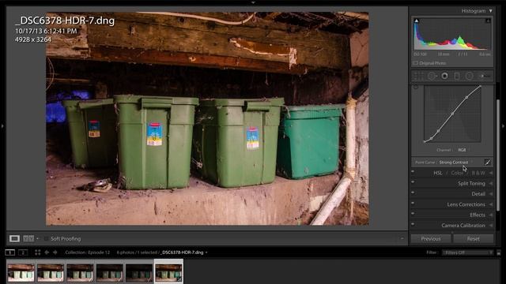Open the Filters Off dropdown
The image size is (506, 284).
coord(467,252)
